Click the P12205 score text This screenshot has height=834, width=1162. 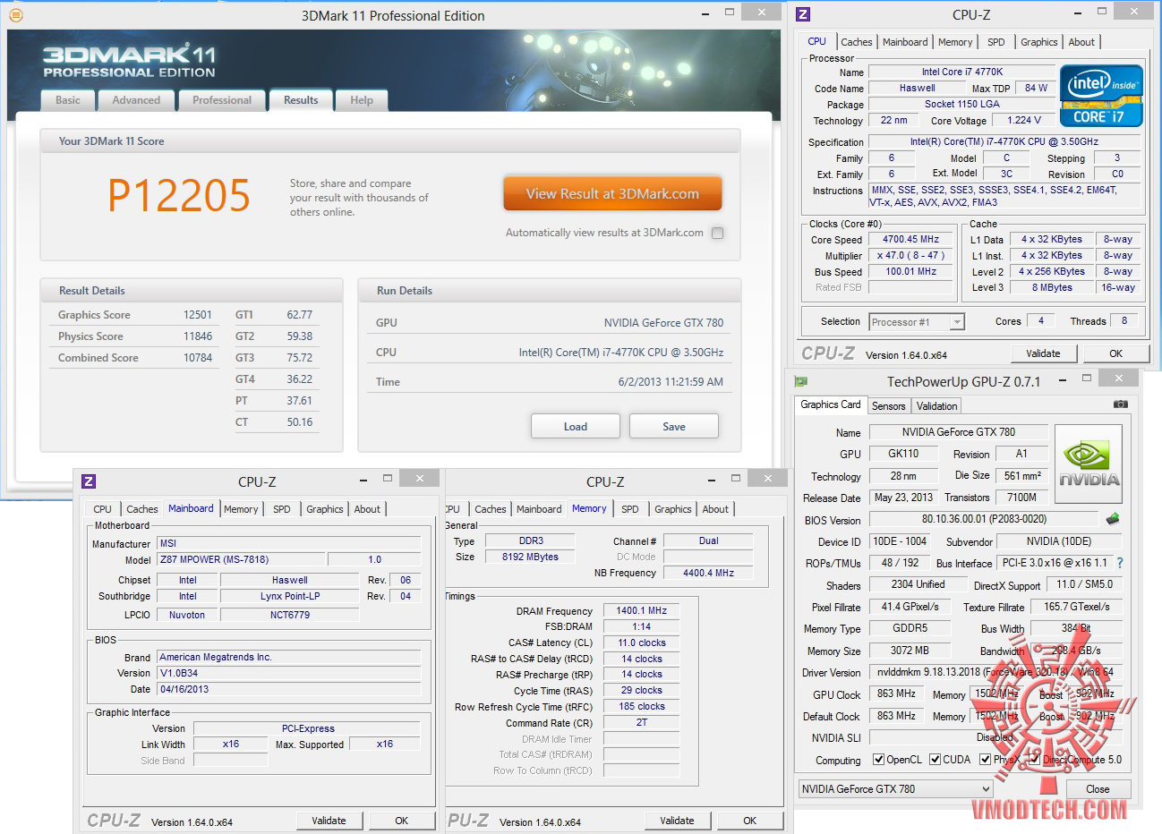(x=179, y=195)
